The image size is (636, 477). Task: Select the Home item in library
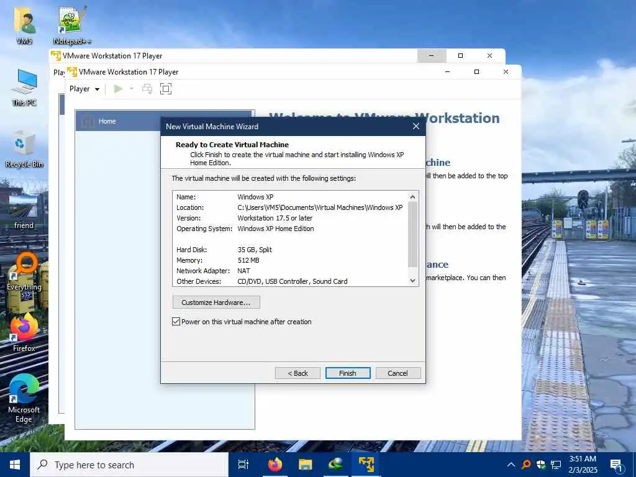pyautogui.click(x=164, y=121)
